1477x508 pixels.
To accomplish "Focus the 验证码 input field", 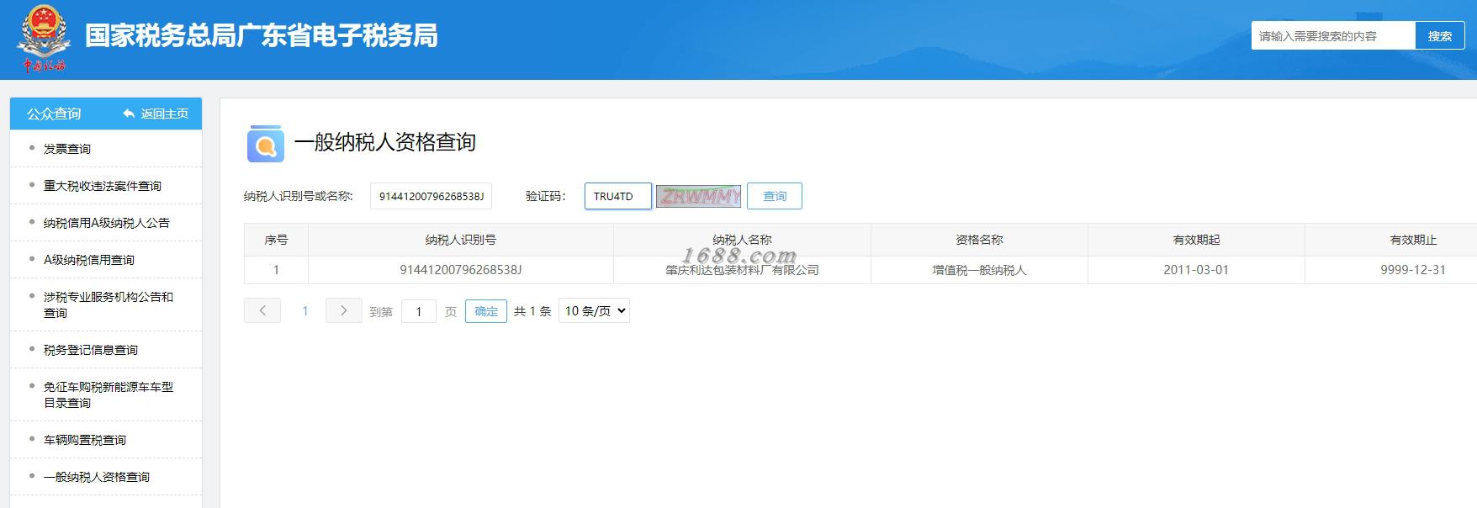I will [x=618, y=196].
